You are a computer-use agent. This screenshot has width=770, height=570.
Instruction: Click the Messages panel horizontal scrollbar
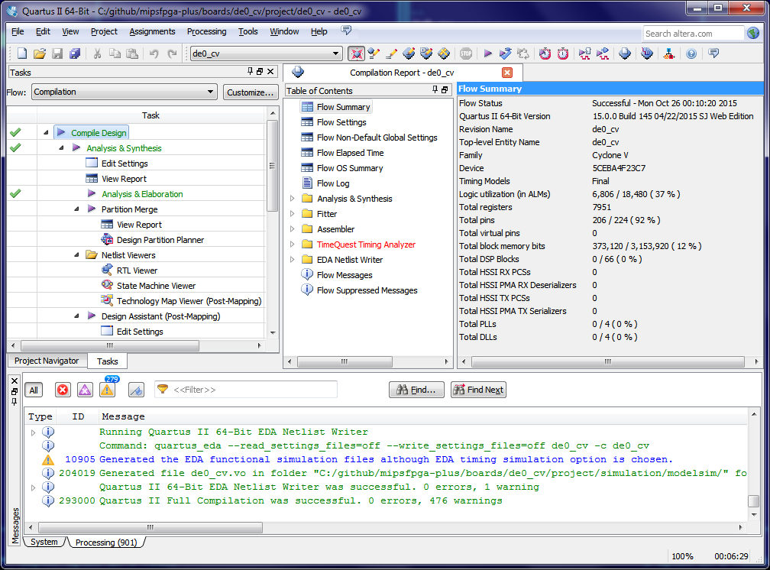pos(150,527)
